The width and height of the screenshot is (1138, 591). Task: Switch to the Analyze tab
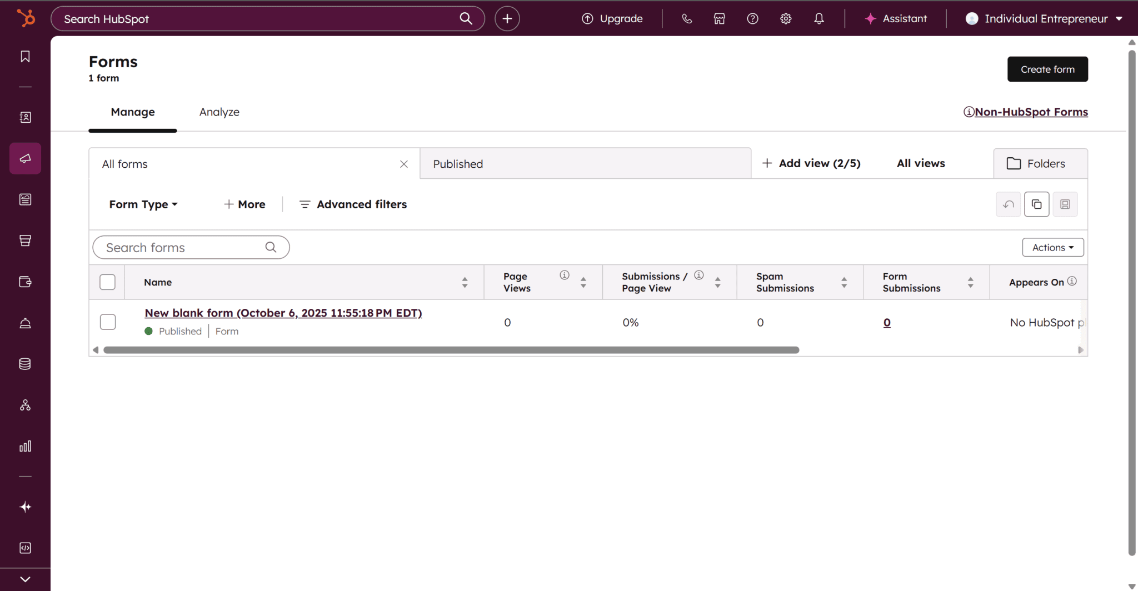click(x=219, y=112)
